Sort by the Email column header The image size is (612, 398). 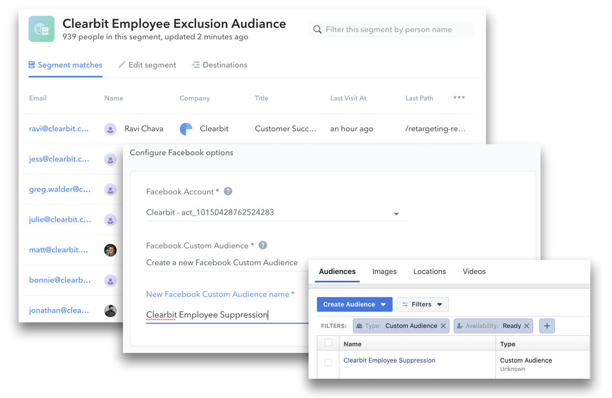37,98
